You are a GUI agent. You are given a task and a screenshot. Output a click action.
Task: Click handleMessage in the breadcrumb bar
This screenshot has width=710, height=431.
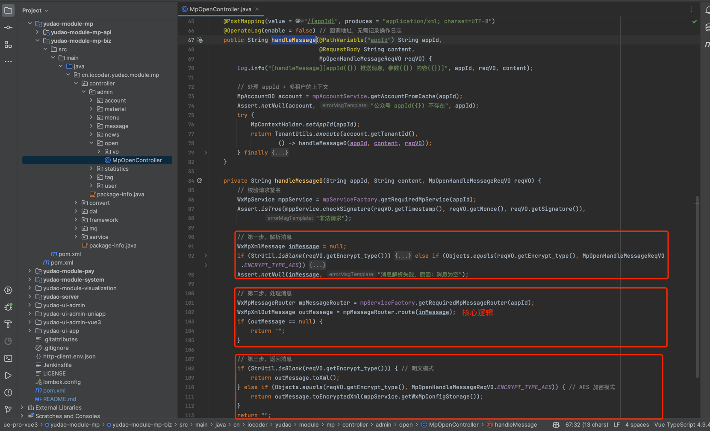(515, 425)
